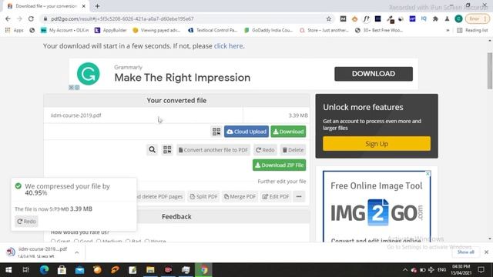Expand the downloaded file options chevron

click(77, 252)
